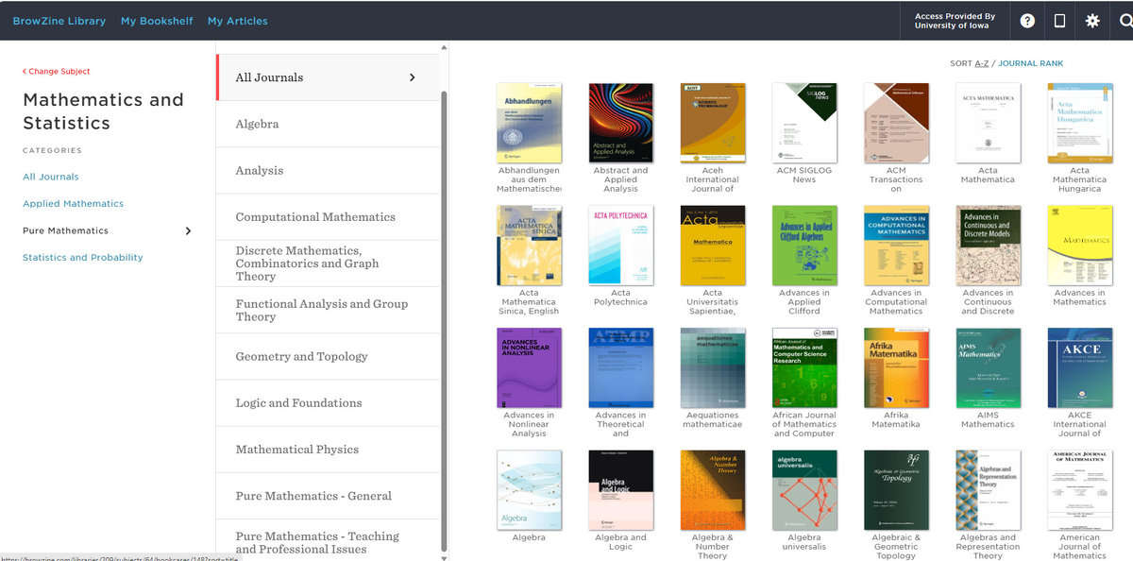Choose Mathematical Physics subcategory
This screenshot has width=1133, height=561.
point(296,450)
